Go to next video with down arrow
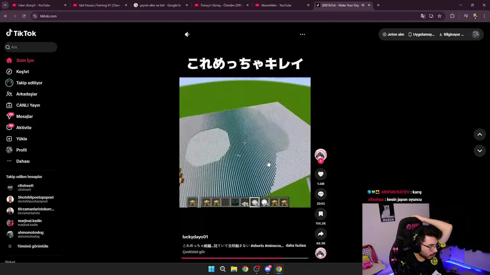 480,151
